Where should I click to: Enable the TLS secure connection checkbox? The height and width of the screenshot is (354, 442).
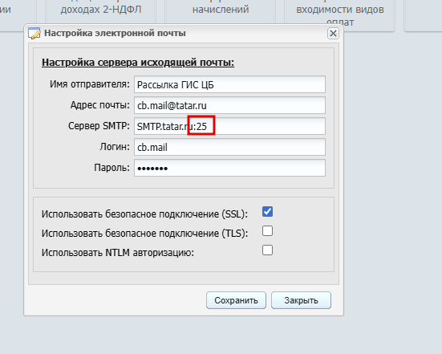pos(267,230)
